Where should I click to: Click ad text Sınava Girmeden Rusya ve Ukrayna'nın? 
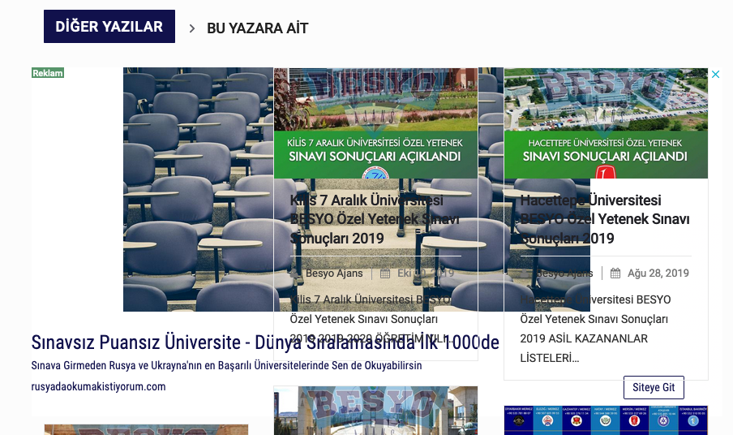coord(227,365)
